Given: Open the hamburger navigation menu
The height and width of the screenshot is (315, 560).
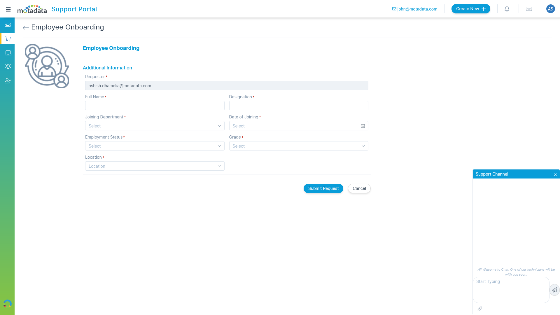Looking at the screenshot, I should 8,9.
